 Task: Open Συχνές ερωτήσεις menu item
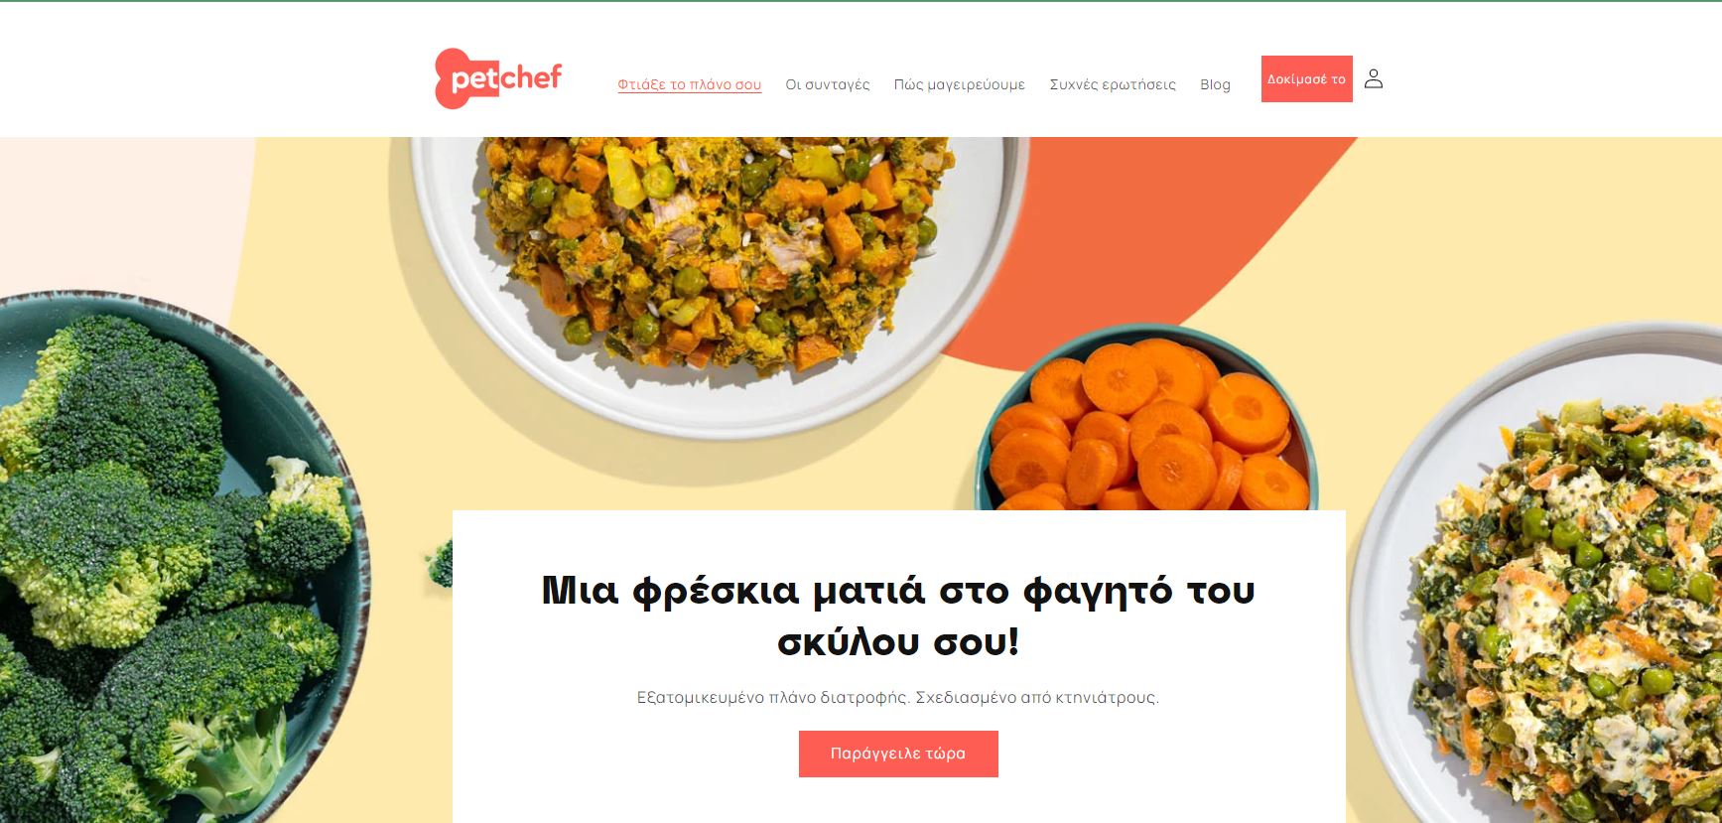point(1113,84)
